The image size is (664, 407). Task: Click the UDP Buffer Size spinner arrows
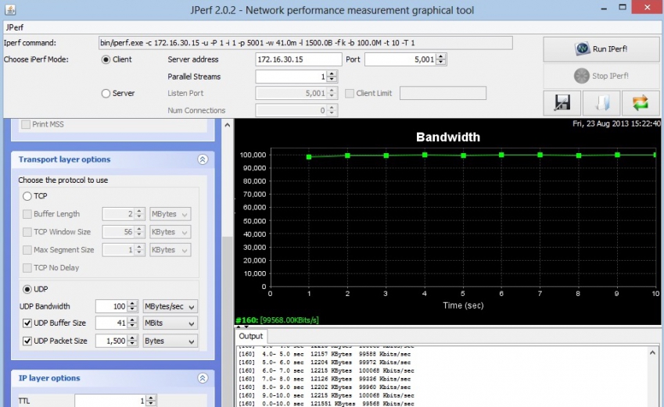132,323
